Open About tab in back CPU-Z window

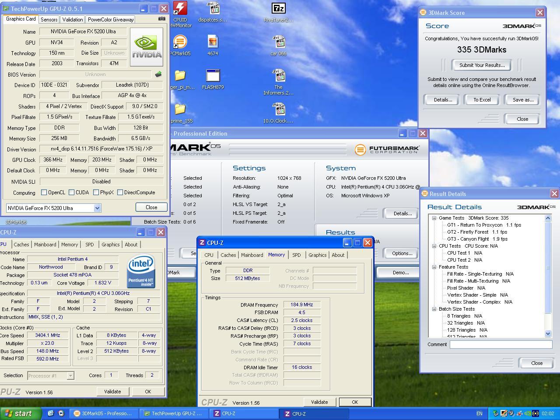131,245
